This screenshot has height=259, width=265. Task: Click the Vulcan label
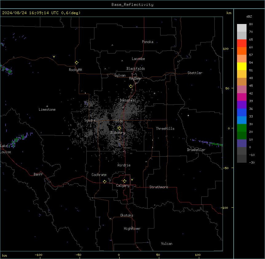pyautogui.click(x=167, y=244)
